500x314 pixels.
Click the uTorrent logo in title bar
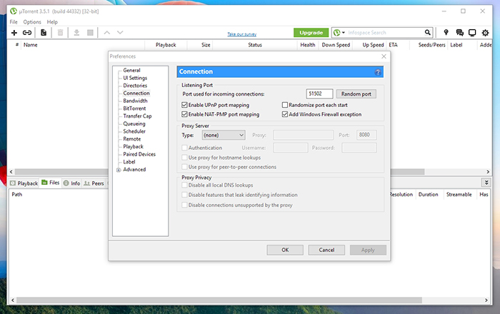[x=14, y=11]
